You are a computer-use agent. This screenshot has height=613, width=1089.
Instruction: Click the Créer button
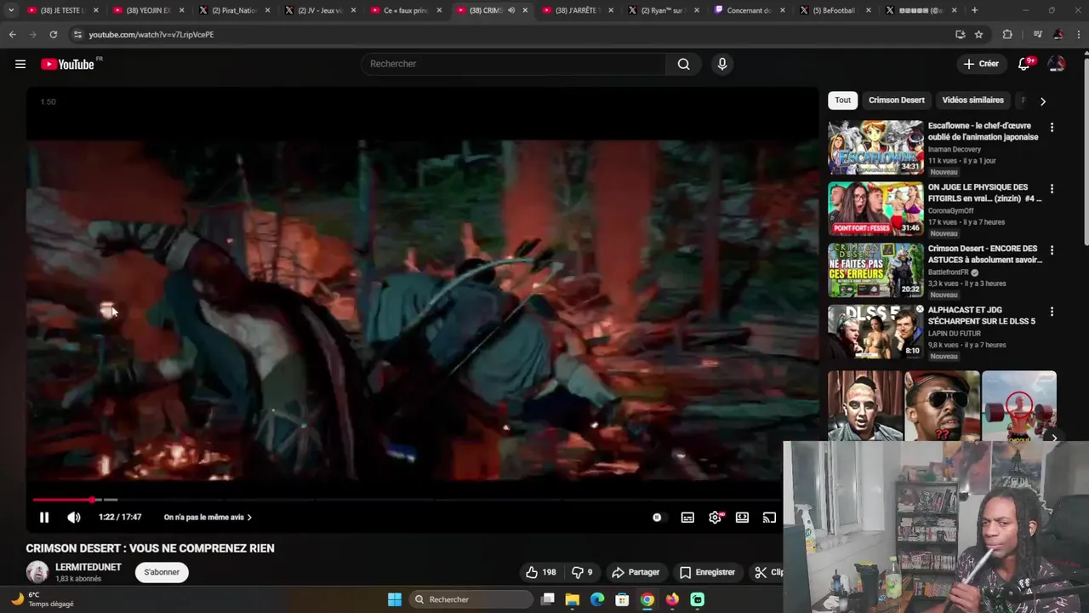[980, 64]
